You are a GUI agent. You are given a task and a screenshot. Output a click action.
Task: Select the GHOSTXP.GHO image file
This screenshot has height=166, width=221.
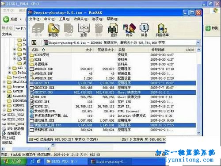tap(113, 93)
